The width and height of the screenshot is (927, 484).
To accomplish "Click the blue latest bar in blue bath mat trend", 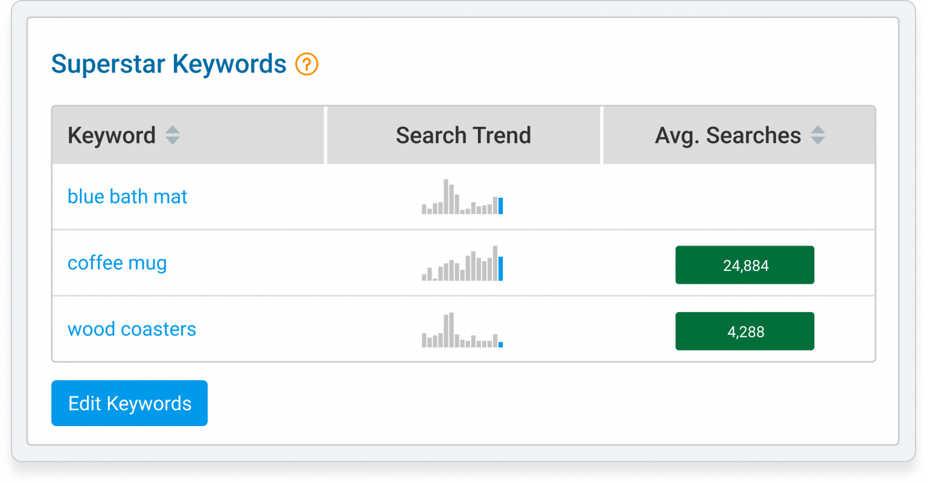I will point(501,206).
